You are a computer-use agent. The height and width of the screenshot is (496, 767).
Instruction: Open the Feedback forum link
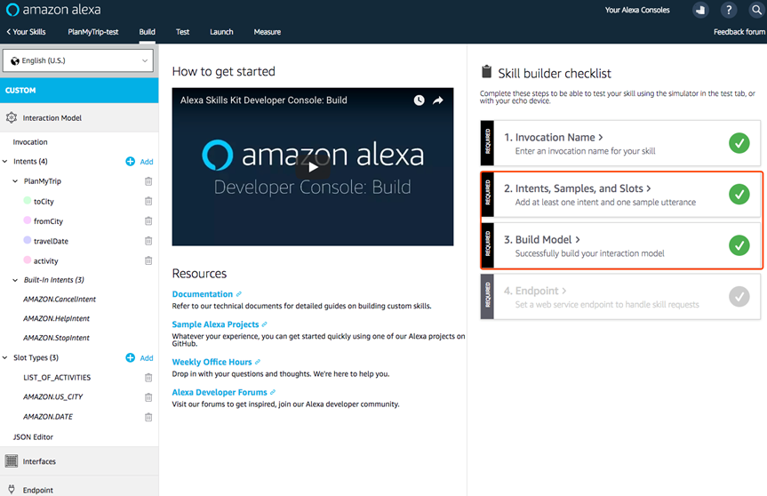[739, 32]
